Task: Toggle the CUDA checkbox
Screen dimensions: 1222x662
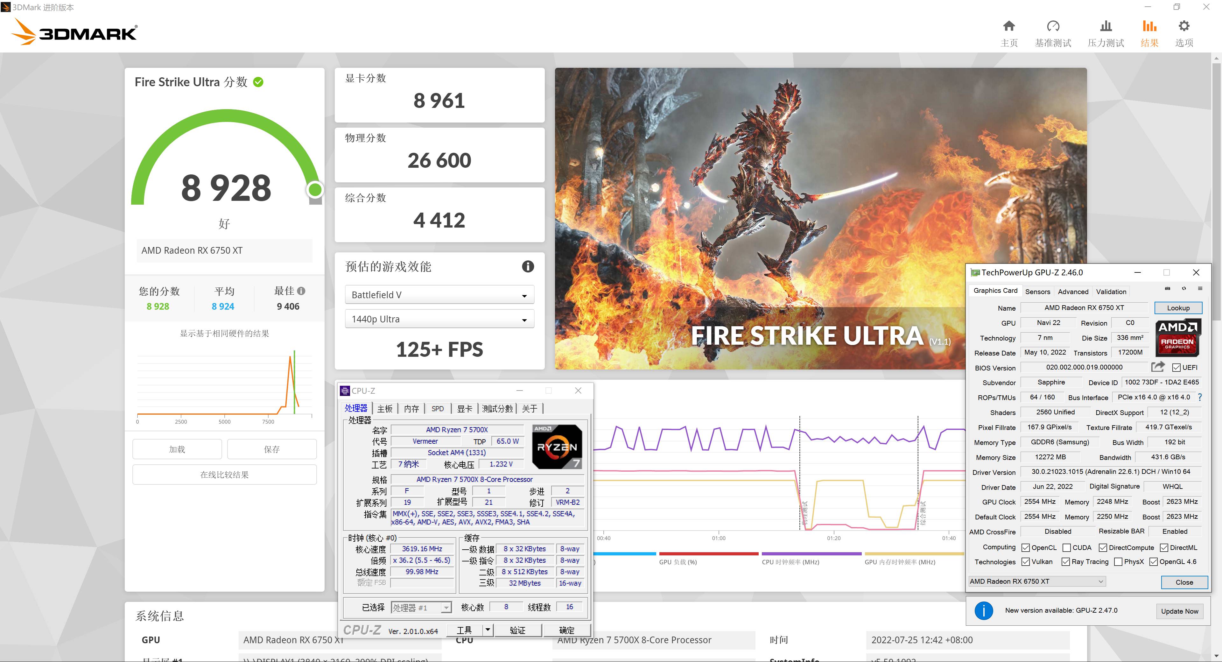Action: [1067, 548]
